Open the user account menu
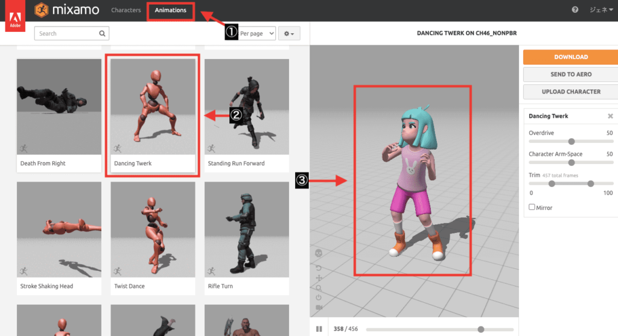This screenshot has width=618, height=336. [600, 10]
